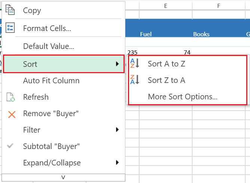Open Format Cells... menu entry
Viewport: 250px width, 183px height.
(x=47, y=28)
